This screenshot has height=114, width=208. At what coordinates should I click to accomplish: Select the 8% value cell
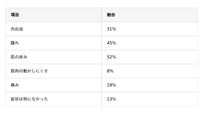pyautogui.click(x=110, y=71)
